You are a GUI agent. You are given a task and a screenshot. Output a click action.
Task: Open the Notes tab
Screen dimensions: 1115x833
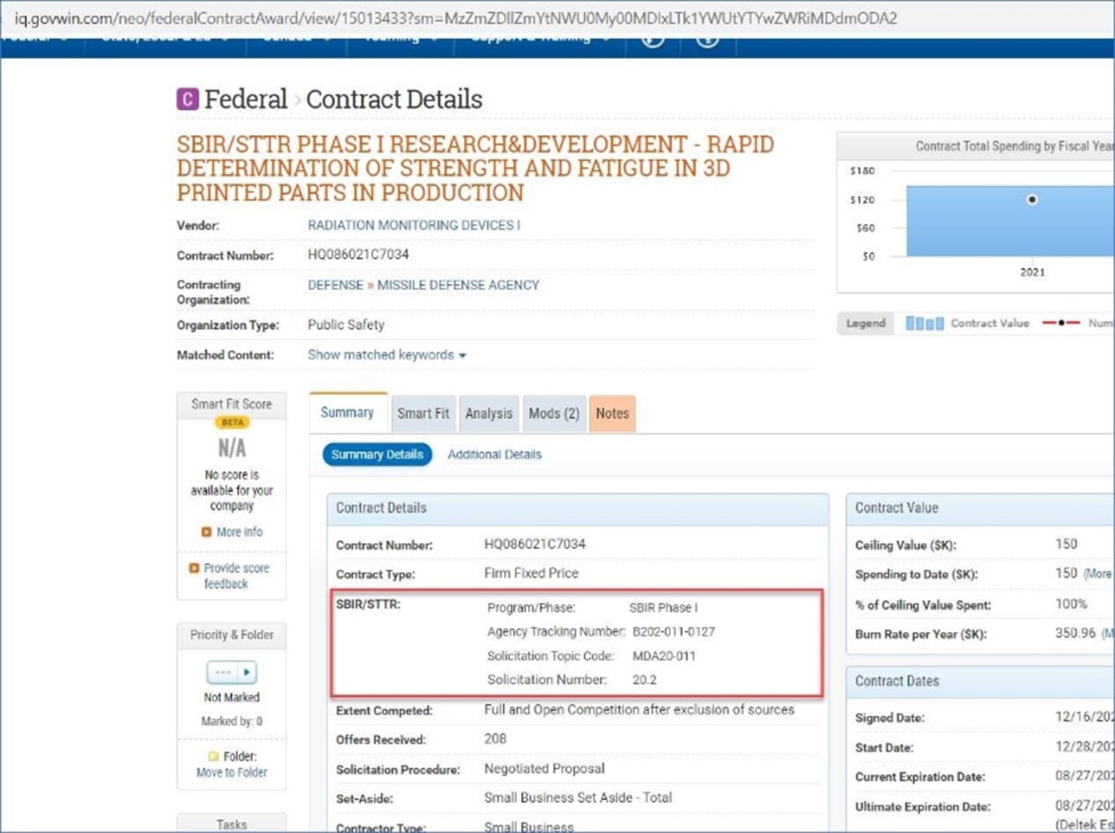tap(612, 414)
